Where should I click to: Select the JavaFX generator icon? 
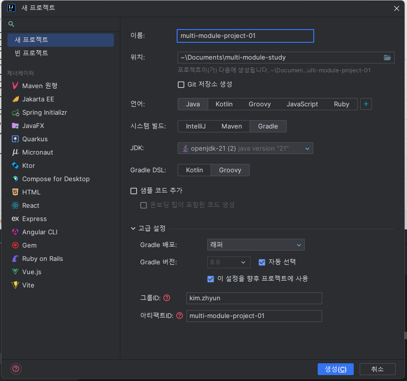pyautogui.click(x=15, y=126)
